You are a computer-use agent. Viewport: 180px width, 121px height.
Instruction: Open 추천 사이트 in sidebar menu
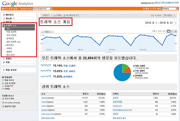click(x=11, y=35)
